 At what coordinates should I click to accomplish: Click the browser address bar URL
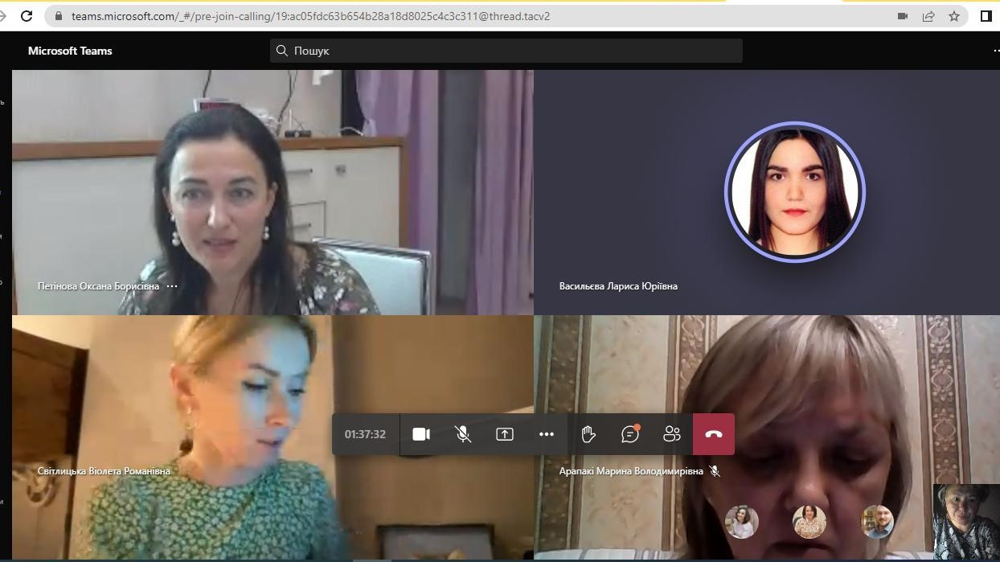(310, 16)
